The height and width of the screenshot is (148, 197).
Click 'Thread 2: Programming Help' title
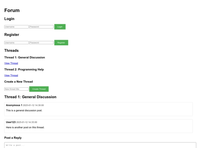tap(24, 69)
